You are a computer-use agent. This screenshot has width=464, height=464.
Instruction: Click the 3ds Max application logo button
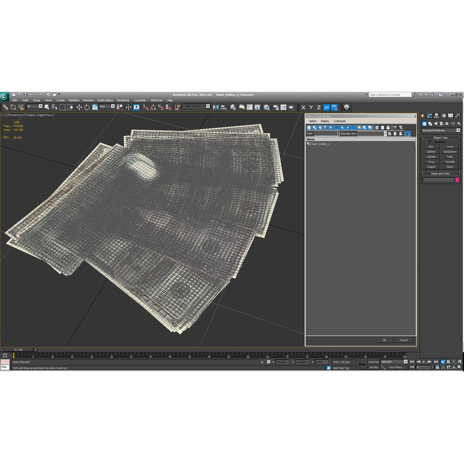[4, 97]
